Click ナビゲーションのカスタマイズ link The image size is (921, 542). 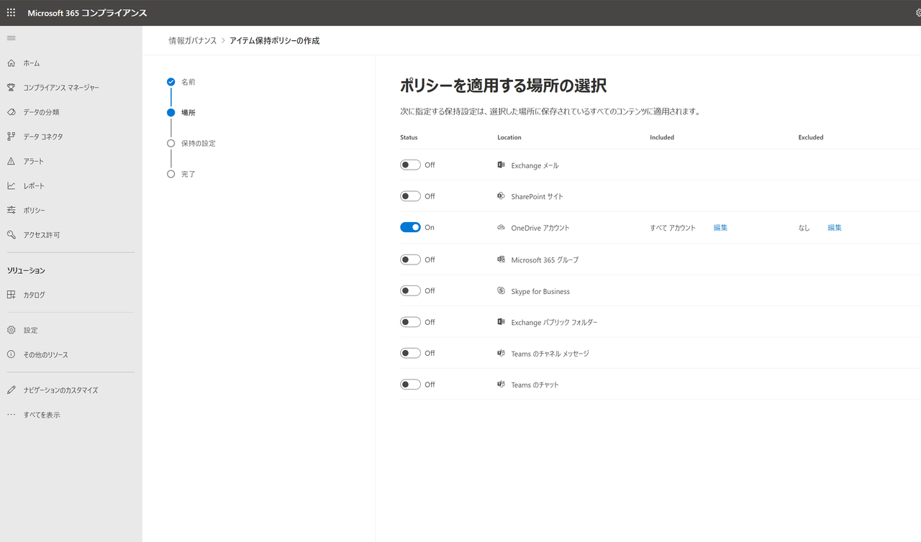[x=60, y=390]
